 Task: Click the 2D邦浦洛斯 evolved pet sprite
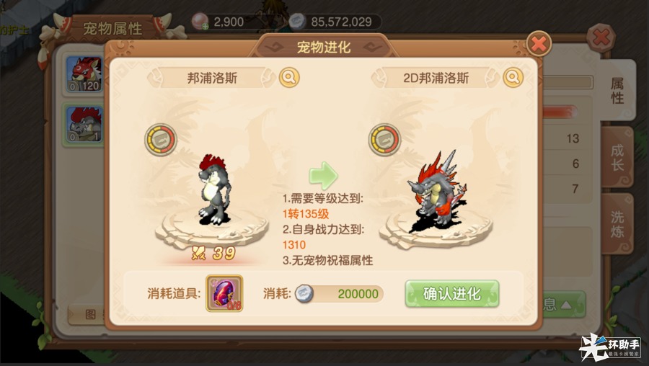pos(436,191)
